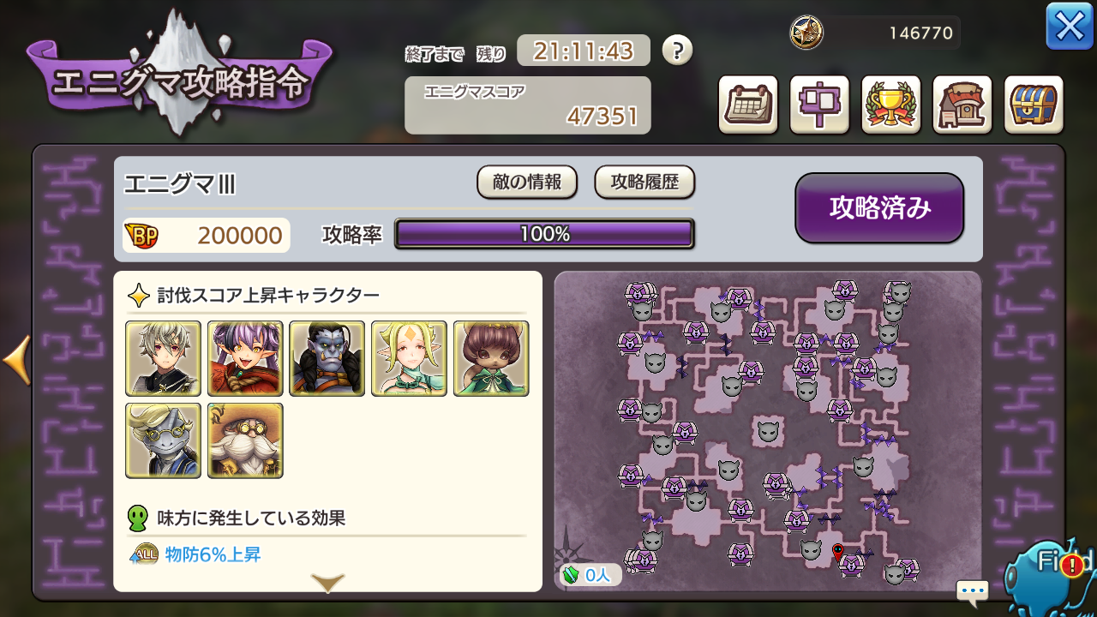Image resolution: width=1097 pixels, height=617 pixels.
Task: Open the calendar schedule icon
Action: click(x=747, y=105)
